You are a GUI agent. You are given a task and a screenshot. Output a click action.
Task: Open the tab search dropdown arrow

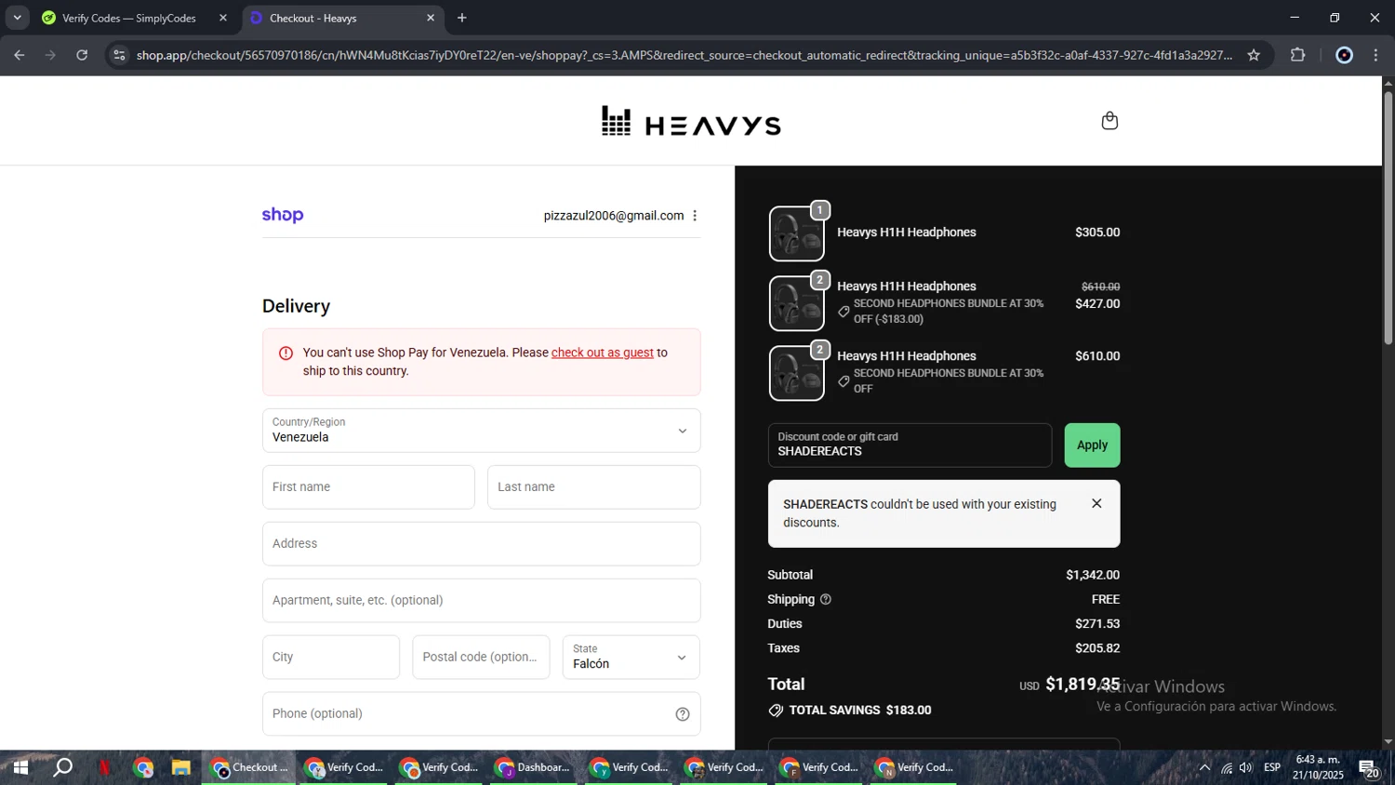17,18
